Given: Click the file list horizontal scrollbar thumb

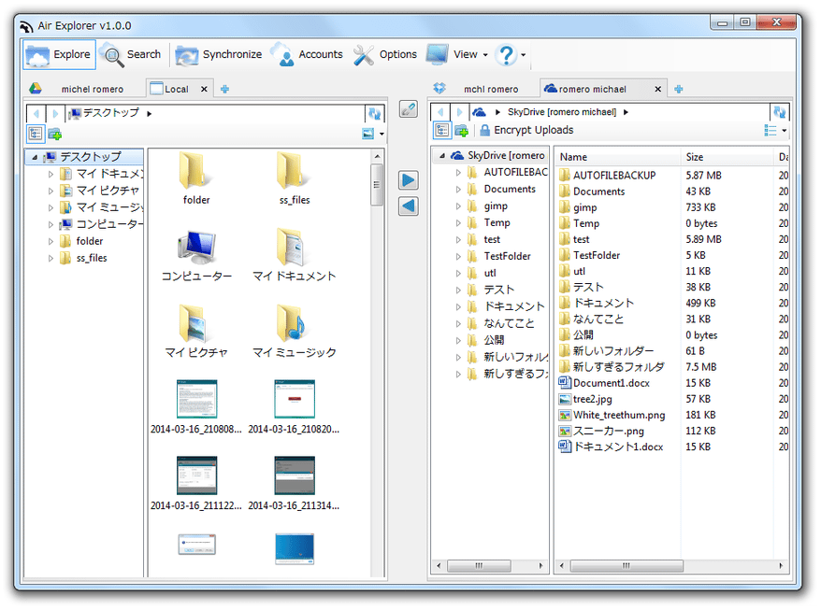Looking at the screenshot, I should pos(627,566).
